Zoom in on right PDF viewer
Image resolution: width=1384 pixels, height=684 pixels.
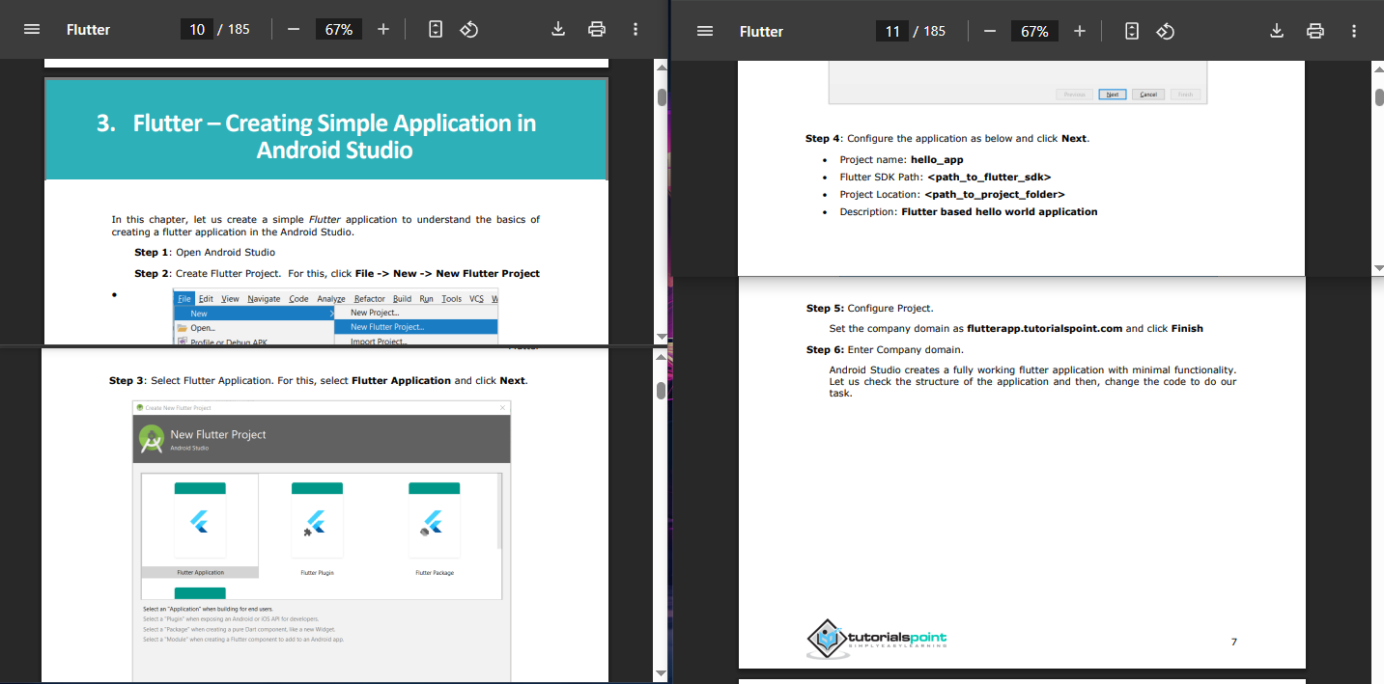pyautogui.click(x=1080, y=31)
